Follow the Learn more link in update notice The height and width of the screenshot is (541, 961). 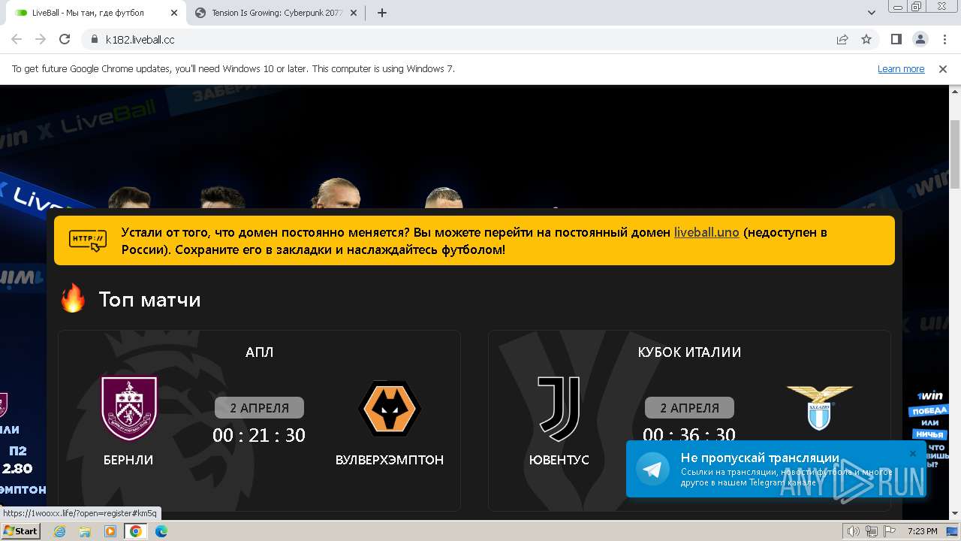[901, 69]
